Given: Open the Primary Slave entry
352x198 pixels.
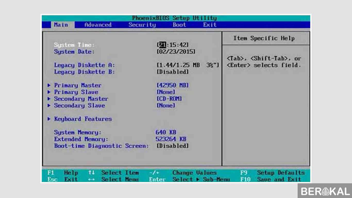Looking at the screenshot, I should coord(76,92).
